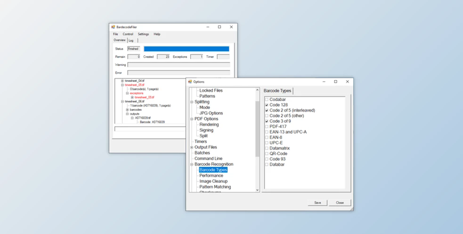
Task: Select the 'Barcode: X0716839' tree row
Action: click(152, 122)
